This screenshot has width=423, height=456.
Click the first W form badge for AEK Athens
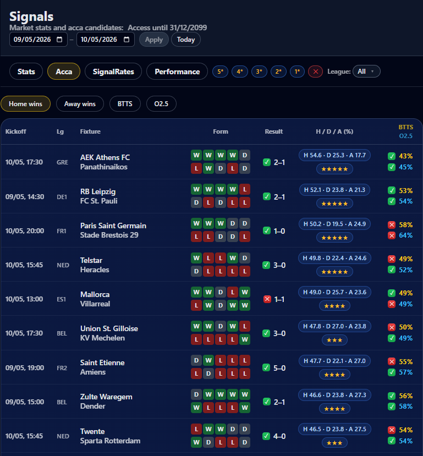tap(196, 155)
